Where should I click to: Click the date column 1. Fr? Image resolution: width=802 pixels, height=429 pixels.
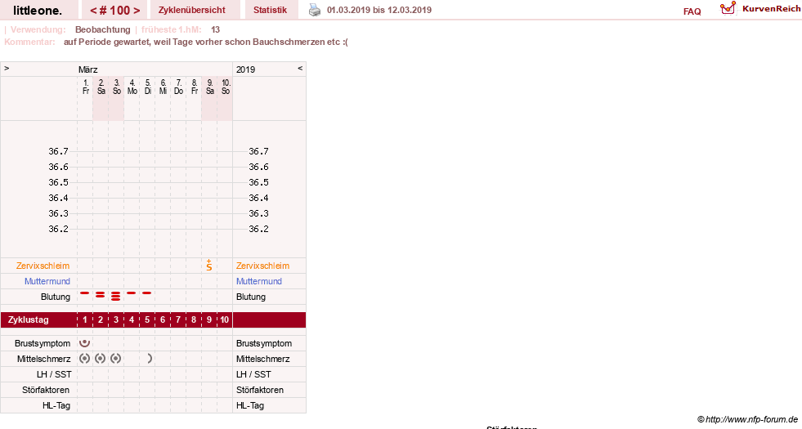point(85,87)
